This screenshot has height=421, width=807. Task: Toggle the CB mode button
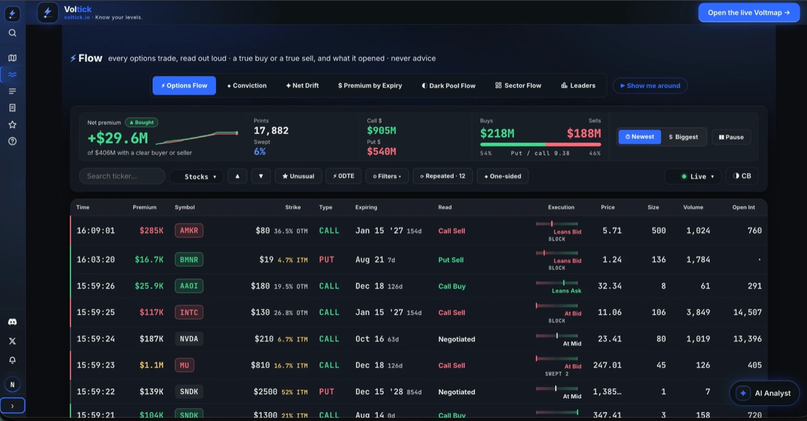click(x=742, y=176)
